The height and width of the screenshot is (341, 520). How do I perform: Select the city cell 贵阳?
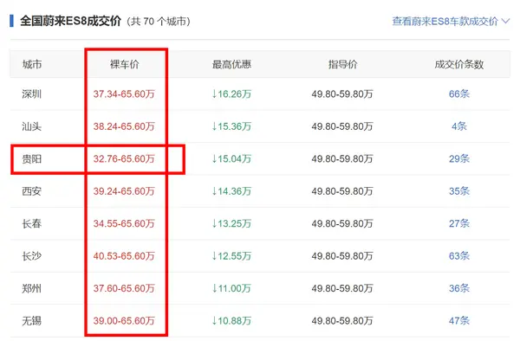pyautogui.click(x=31, y=158)
